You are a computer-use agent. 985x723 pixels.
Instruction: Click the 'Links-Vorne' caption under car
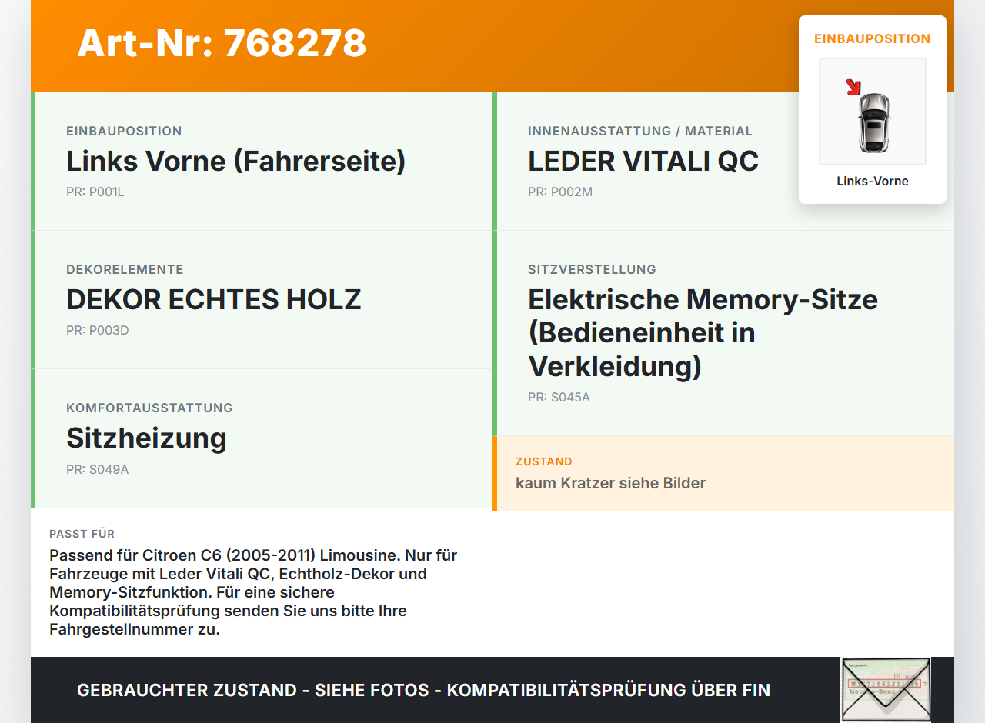coord(873,182)
